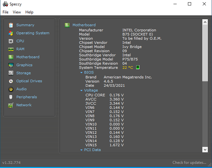
Task: Minimize the Speccy window
Action: tap(175, 4)
